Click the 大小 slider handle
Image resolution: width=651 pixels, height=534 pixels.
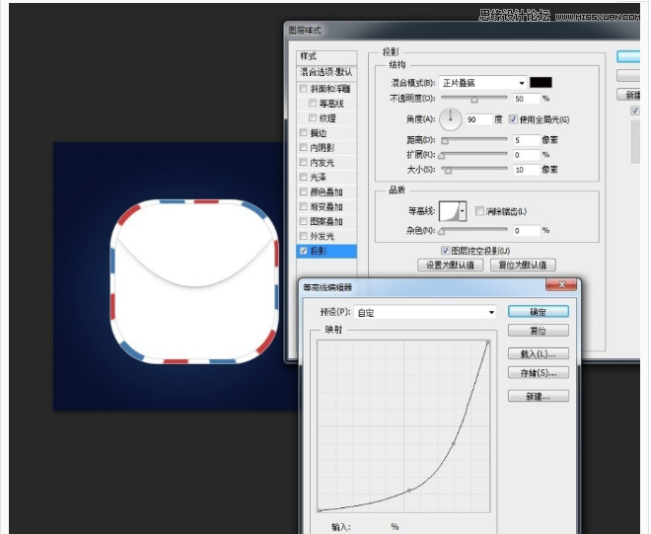pos(448,171)
